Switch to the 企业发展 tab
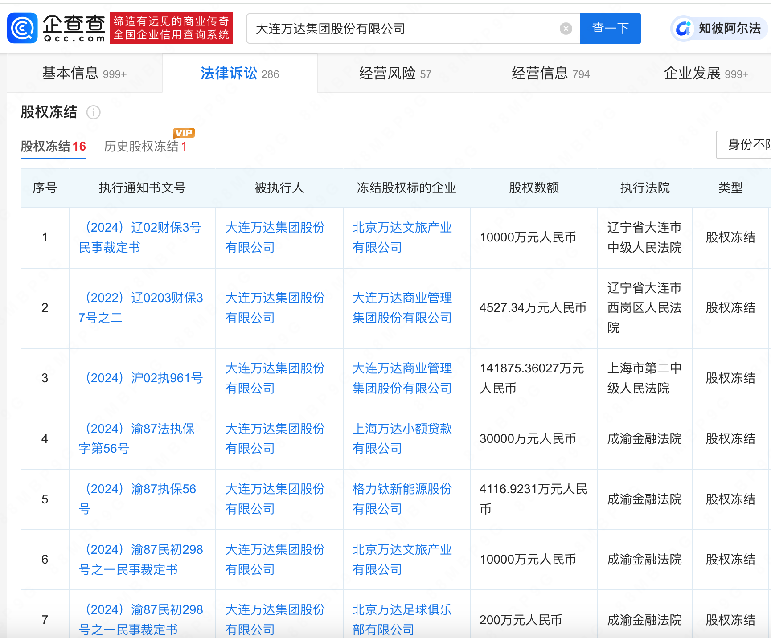 tap(706, 74)
